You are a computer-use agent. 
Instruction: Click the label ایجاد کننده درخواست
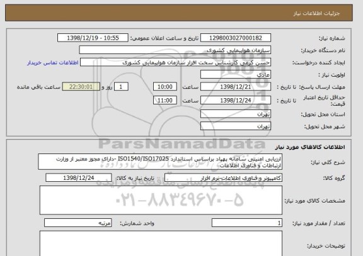[319, 63]
